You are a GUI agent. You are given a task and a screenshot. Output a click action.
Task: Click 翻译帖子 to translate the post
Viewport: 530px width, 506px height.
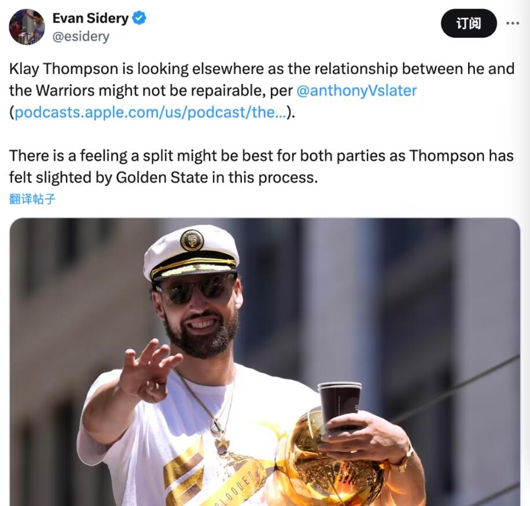click(x=32, y=199)
